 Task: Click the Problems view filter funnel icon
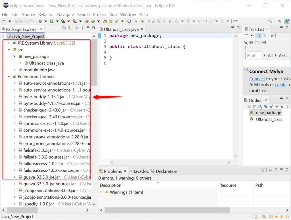click(x=263, y=170)
